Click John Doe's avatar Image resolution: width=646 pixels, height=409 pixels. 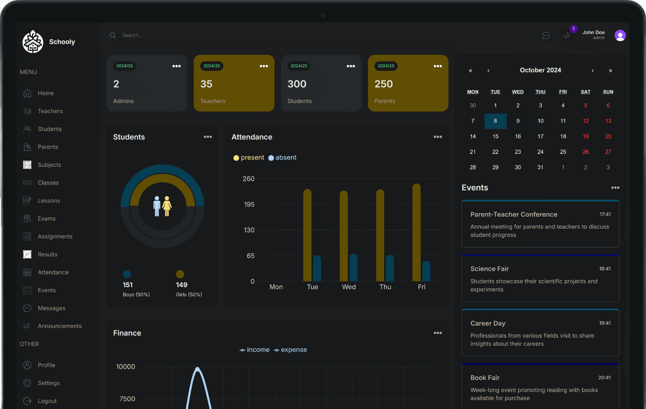[x=620, y=35]
